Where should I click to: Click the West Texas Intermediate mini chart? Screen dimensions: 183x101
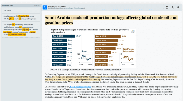[127, 59]
